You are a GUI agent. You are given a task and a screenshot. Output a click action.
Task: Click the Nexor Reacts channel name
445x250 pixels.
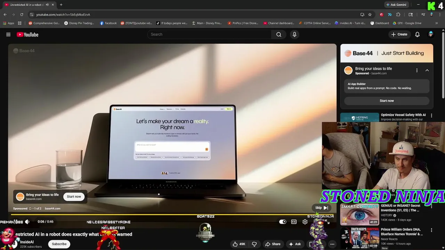click(x=391, y=240)
